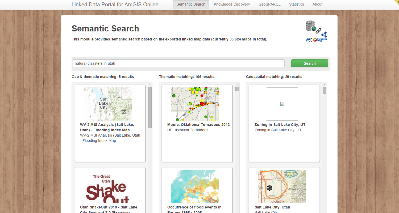
Task: Click the W3C Semantic Web logo
Action: click(316, 40)
